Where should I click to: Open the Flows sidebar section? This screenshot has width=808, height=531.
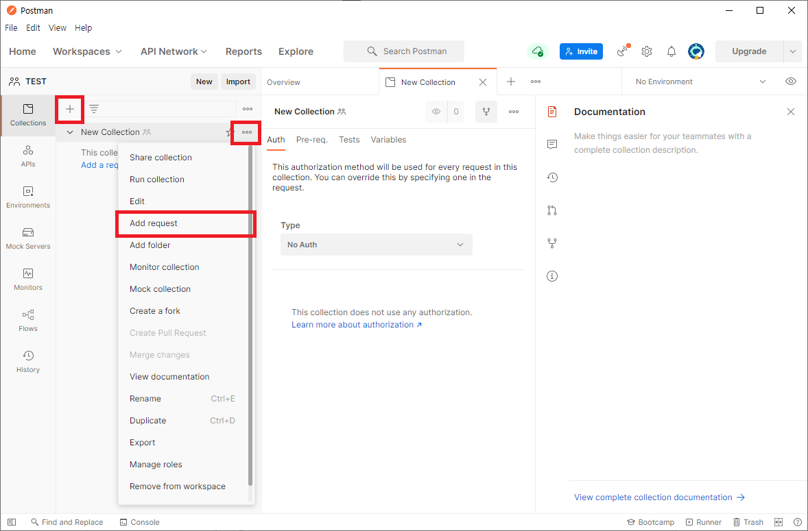(28, 321)
